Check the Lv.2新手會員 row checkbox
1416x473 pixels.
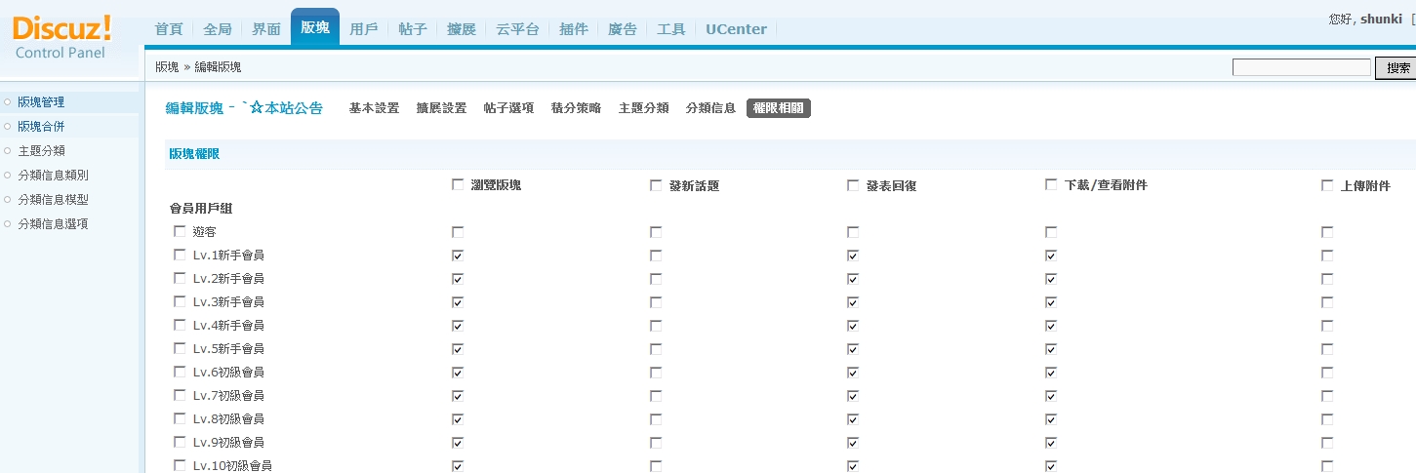pyautogui.click(x=179, y=278)
